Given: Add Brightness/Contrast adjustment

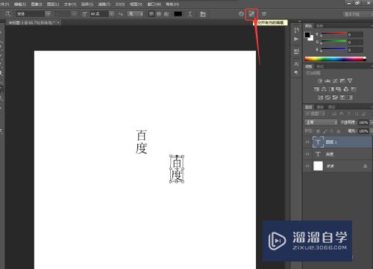Looking at the screenshot, I should [320, 80].
